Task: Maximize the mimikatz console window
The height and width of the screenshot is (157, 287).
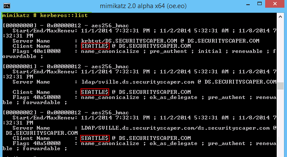Action: tap(260, 4)
